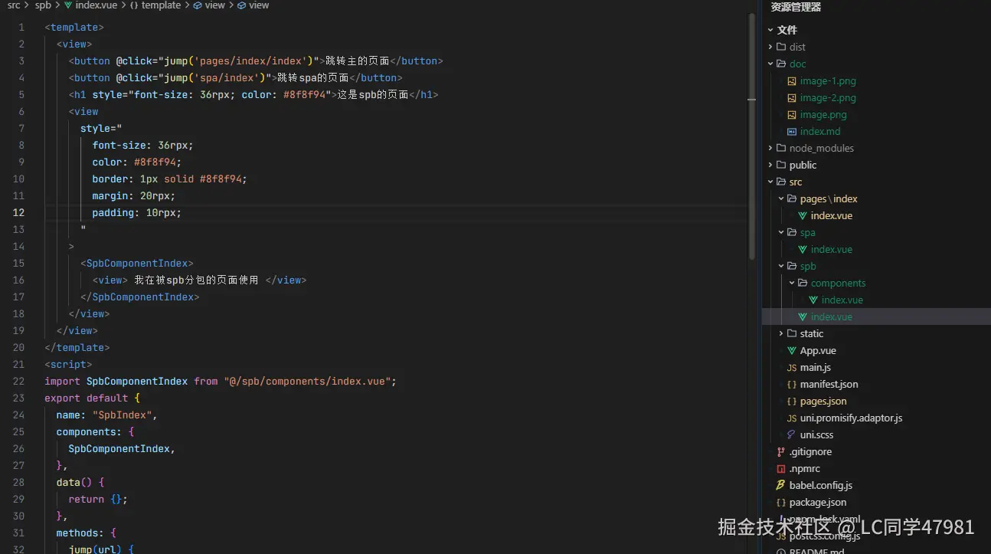This screenshot has width=991, height=554.
Task: Click the image icon beside image-1.png
Action: tap(792, 80)
